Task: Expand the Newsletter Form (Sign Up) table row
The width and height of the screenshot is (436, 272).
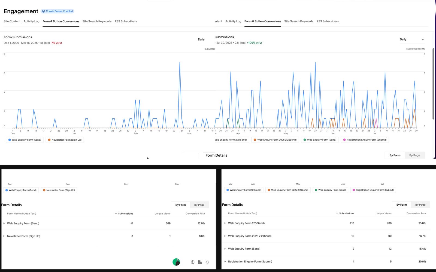Action: pyautogui.click(x=4, y=236)
